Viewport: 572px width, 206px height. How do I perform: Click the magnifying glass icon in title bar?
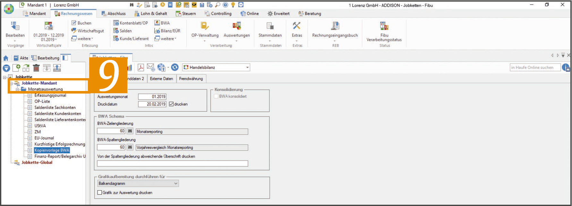[x=218, y=5]
